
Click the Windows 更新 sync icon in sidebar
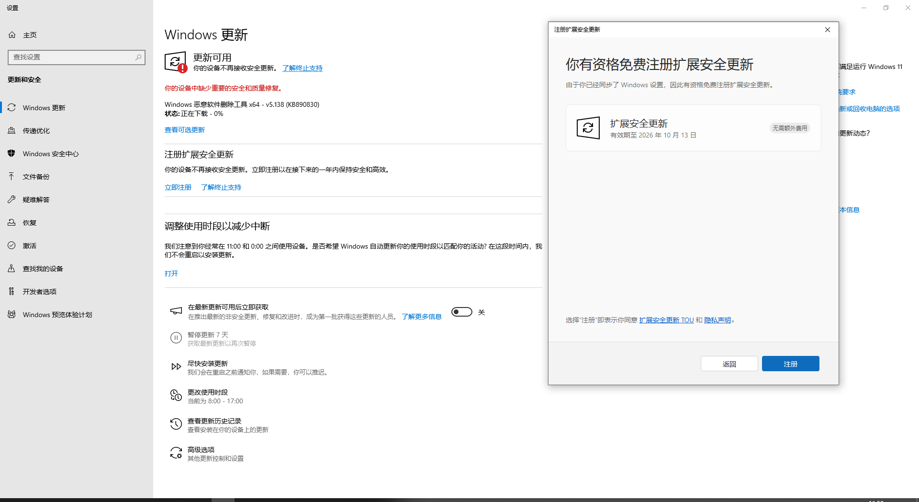click(x=11, y=107)
